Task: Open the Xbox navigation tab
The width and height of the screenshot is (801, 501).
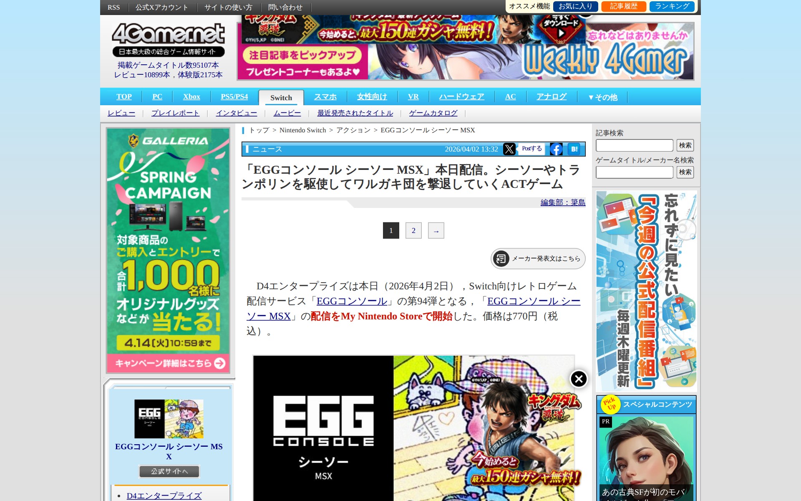Action: 191,97
